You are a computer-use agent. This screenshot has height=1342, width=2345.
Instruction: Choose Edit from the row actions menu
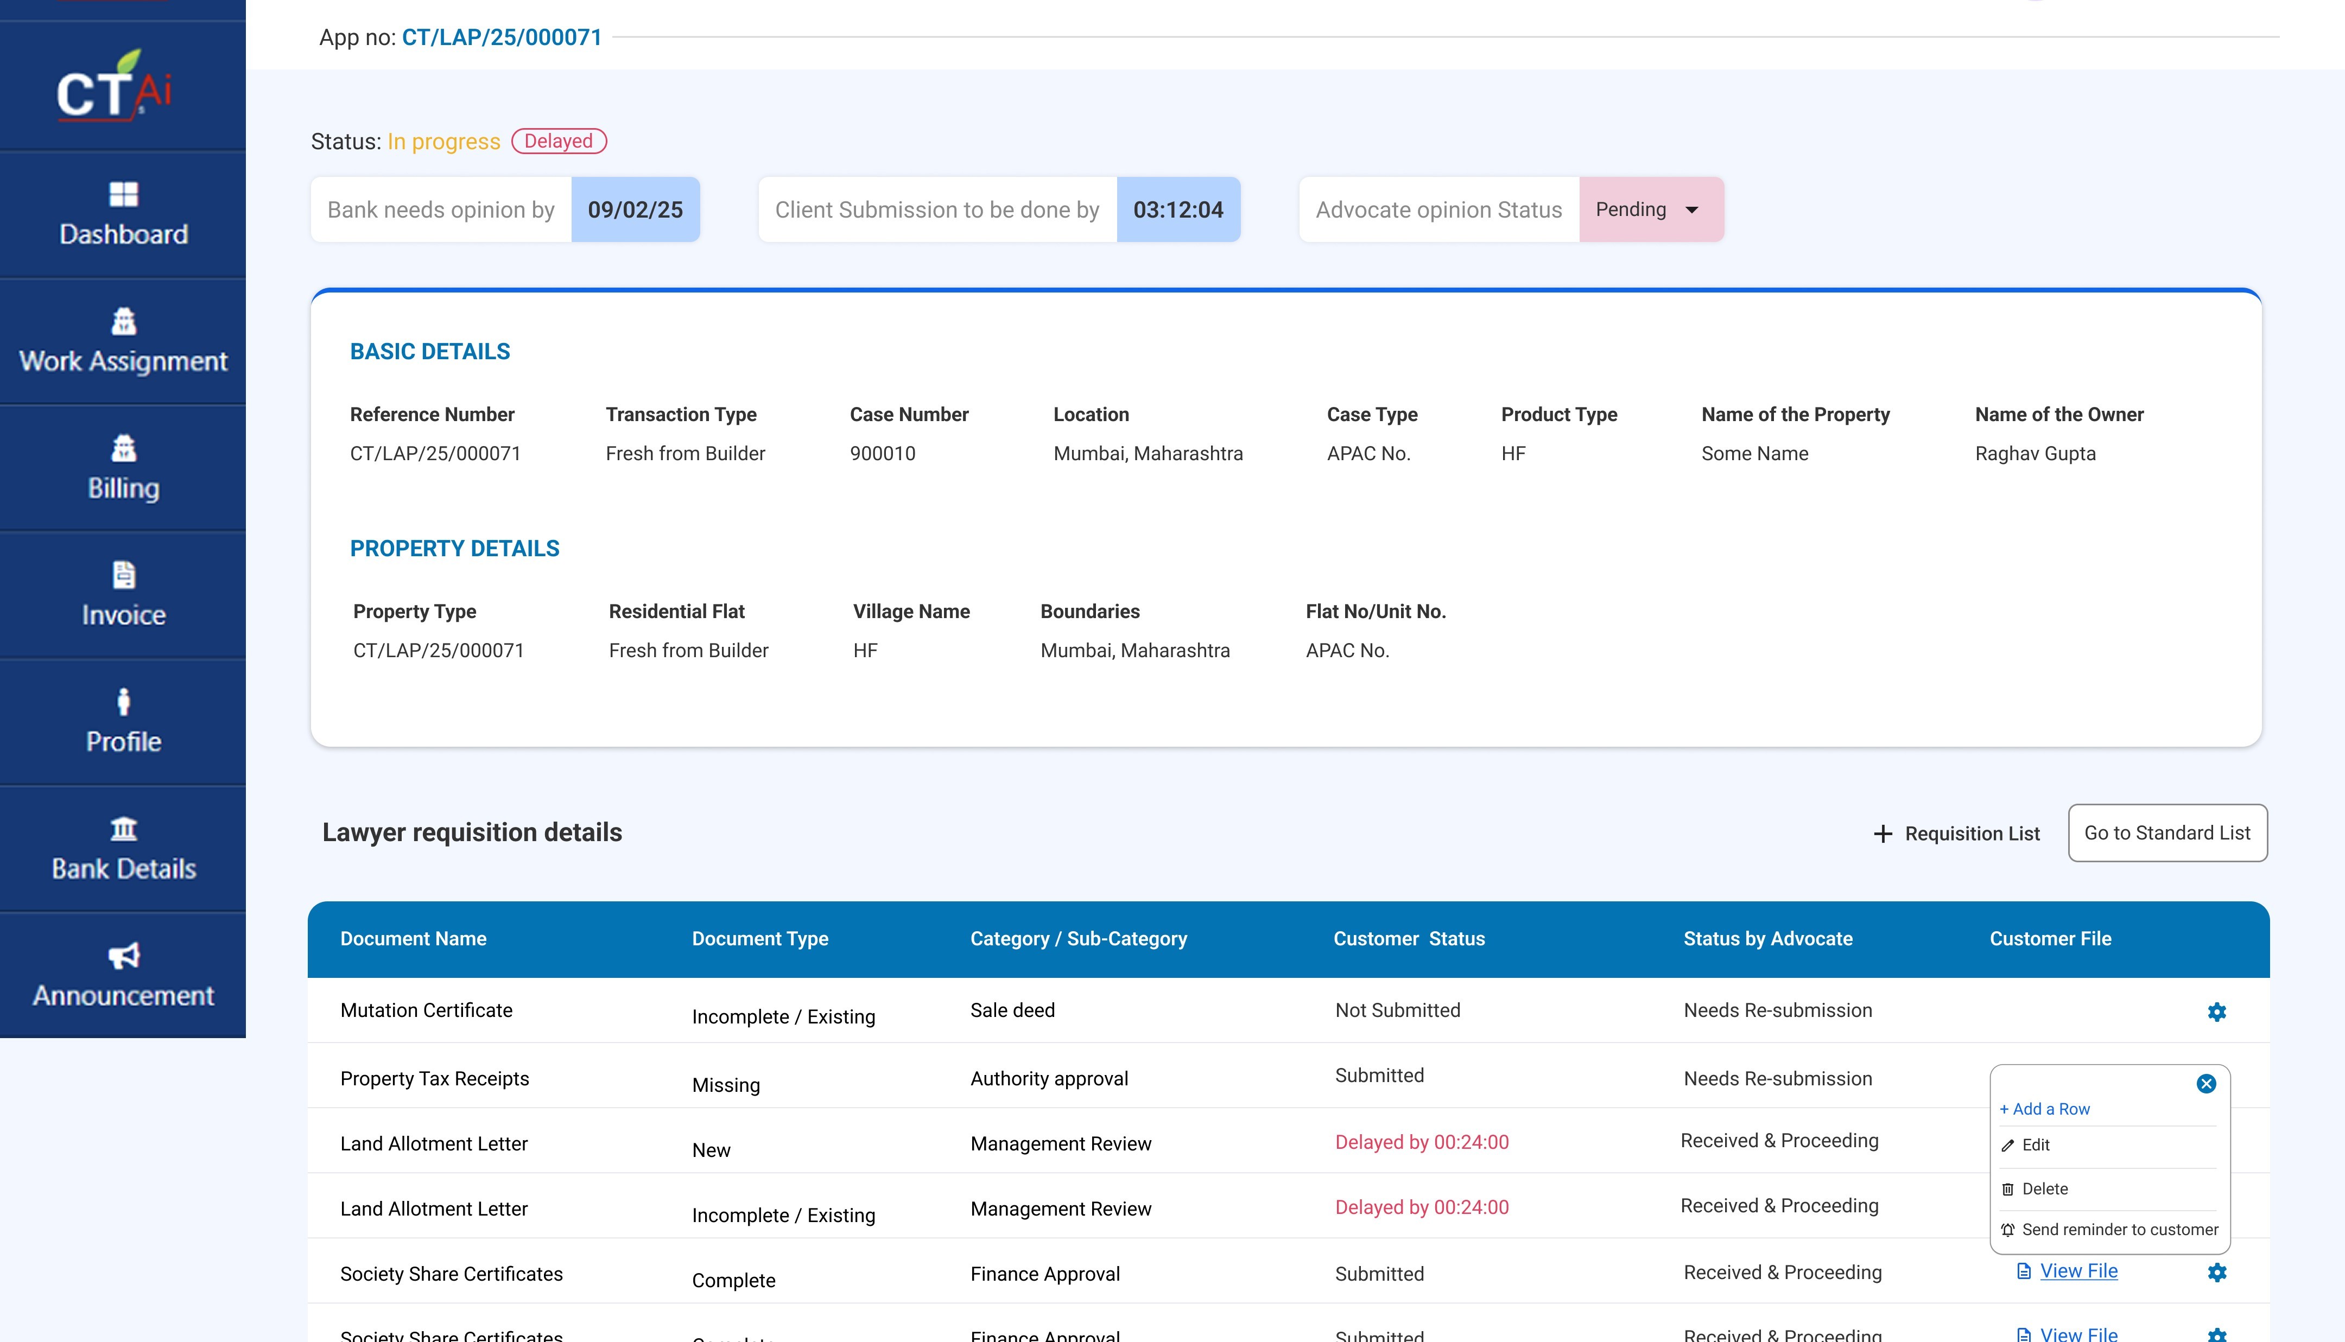pos(2035,1145)
